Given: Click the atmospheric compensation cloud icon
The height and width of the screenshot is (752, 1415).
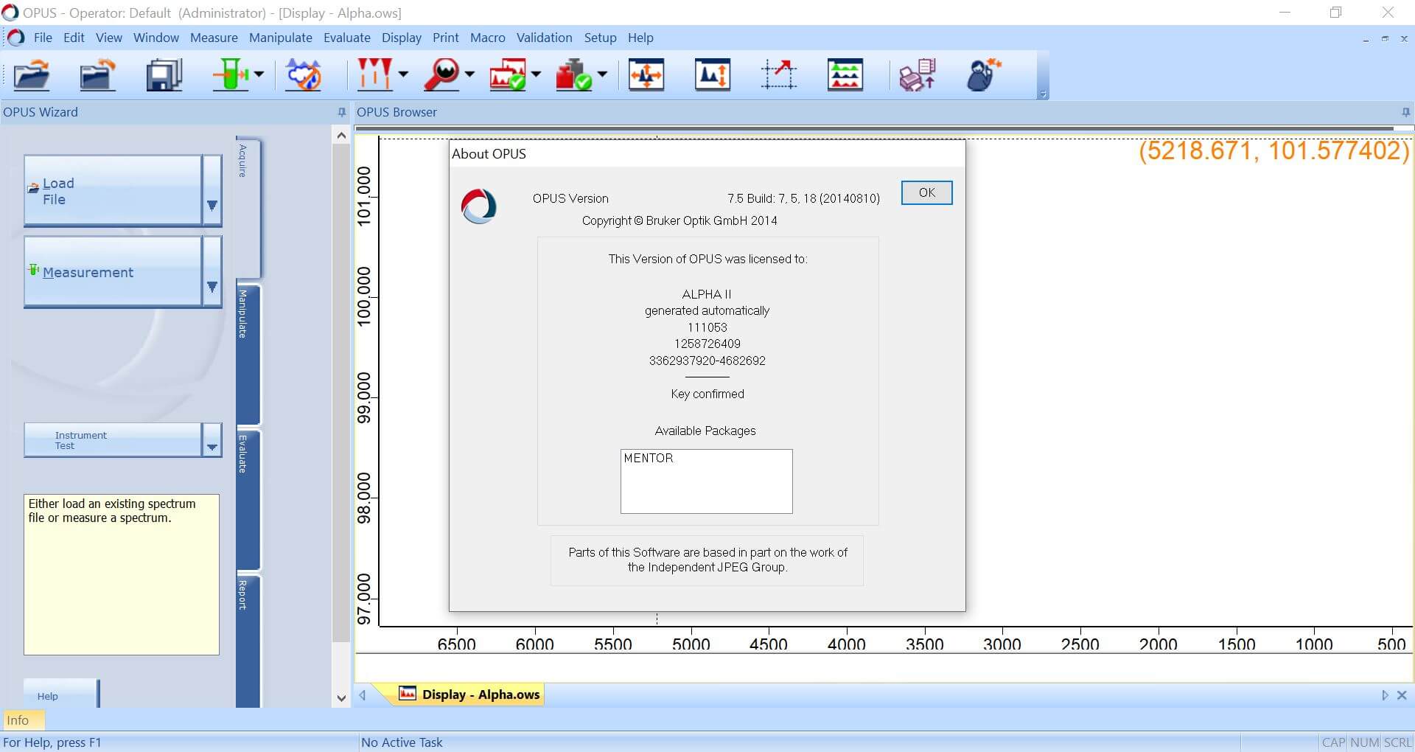Looking at the screenshot, I should pos(304,75).
